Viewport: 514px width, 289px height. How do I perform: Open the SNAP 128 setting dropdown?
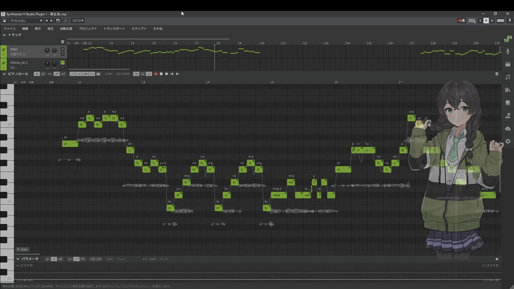(123, 74)
